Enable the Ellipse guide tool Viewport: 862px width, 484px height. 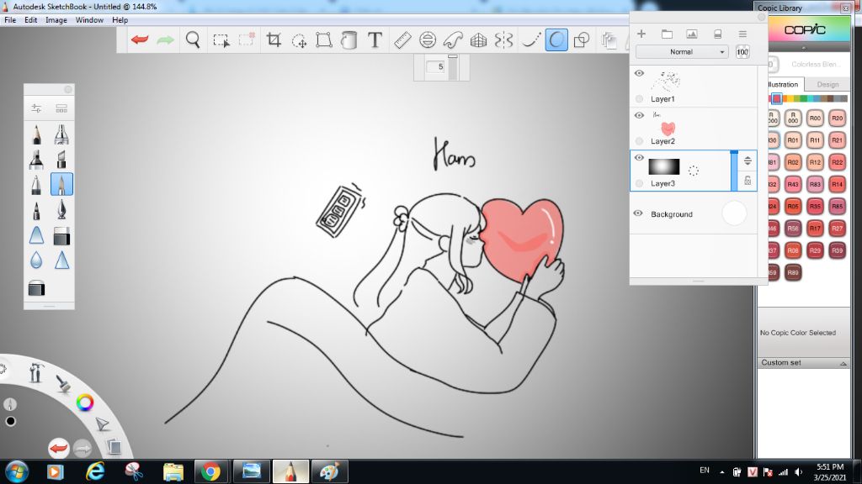click(x=427, y=39)
